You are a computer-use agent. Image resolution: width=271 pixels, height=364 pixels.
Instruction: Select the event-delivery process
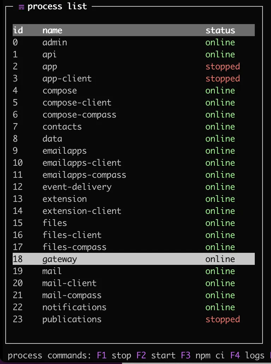point(133,187)
